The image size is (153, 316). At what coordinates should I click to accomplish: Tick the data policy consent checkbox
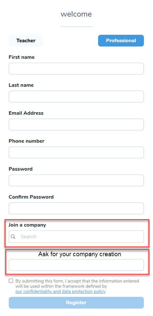pyautogui.click(x=11, y=281)
